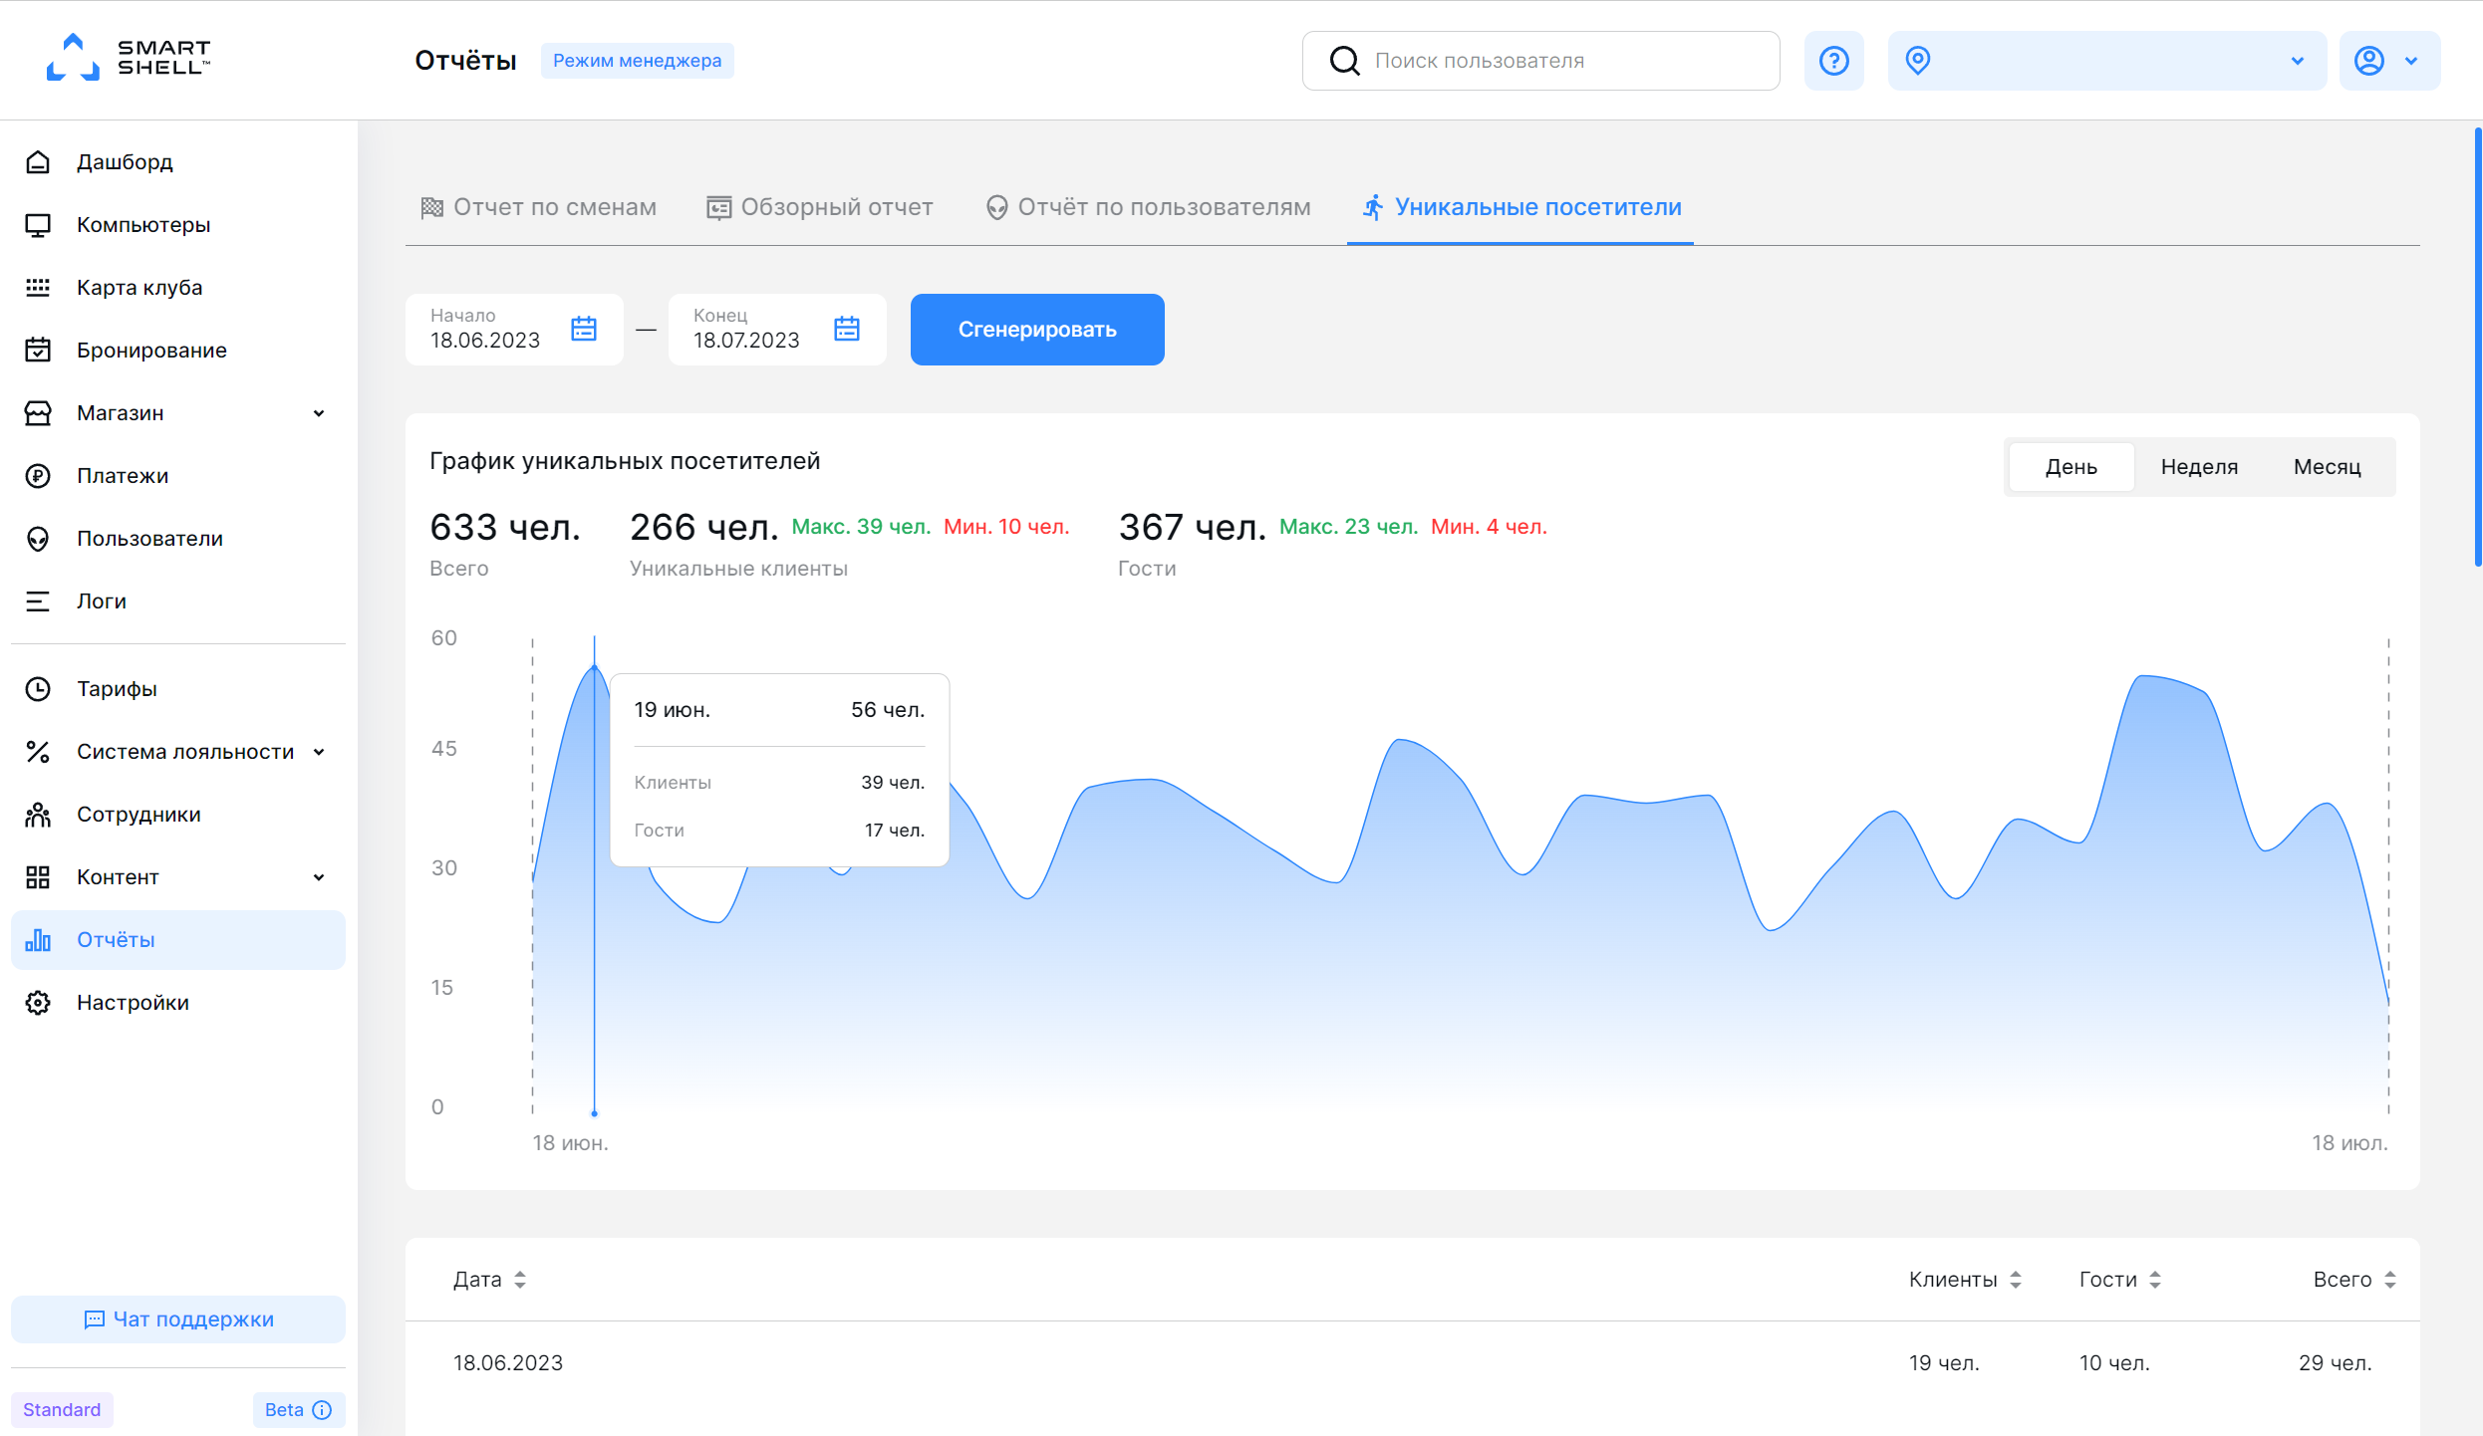This screenshot has width=2483, height=1436.
Task: Click the Карта клуба grid icon
Action: pyautogui.click(x=38, y=288)
